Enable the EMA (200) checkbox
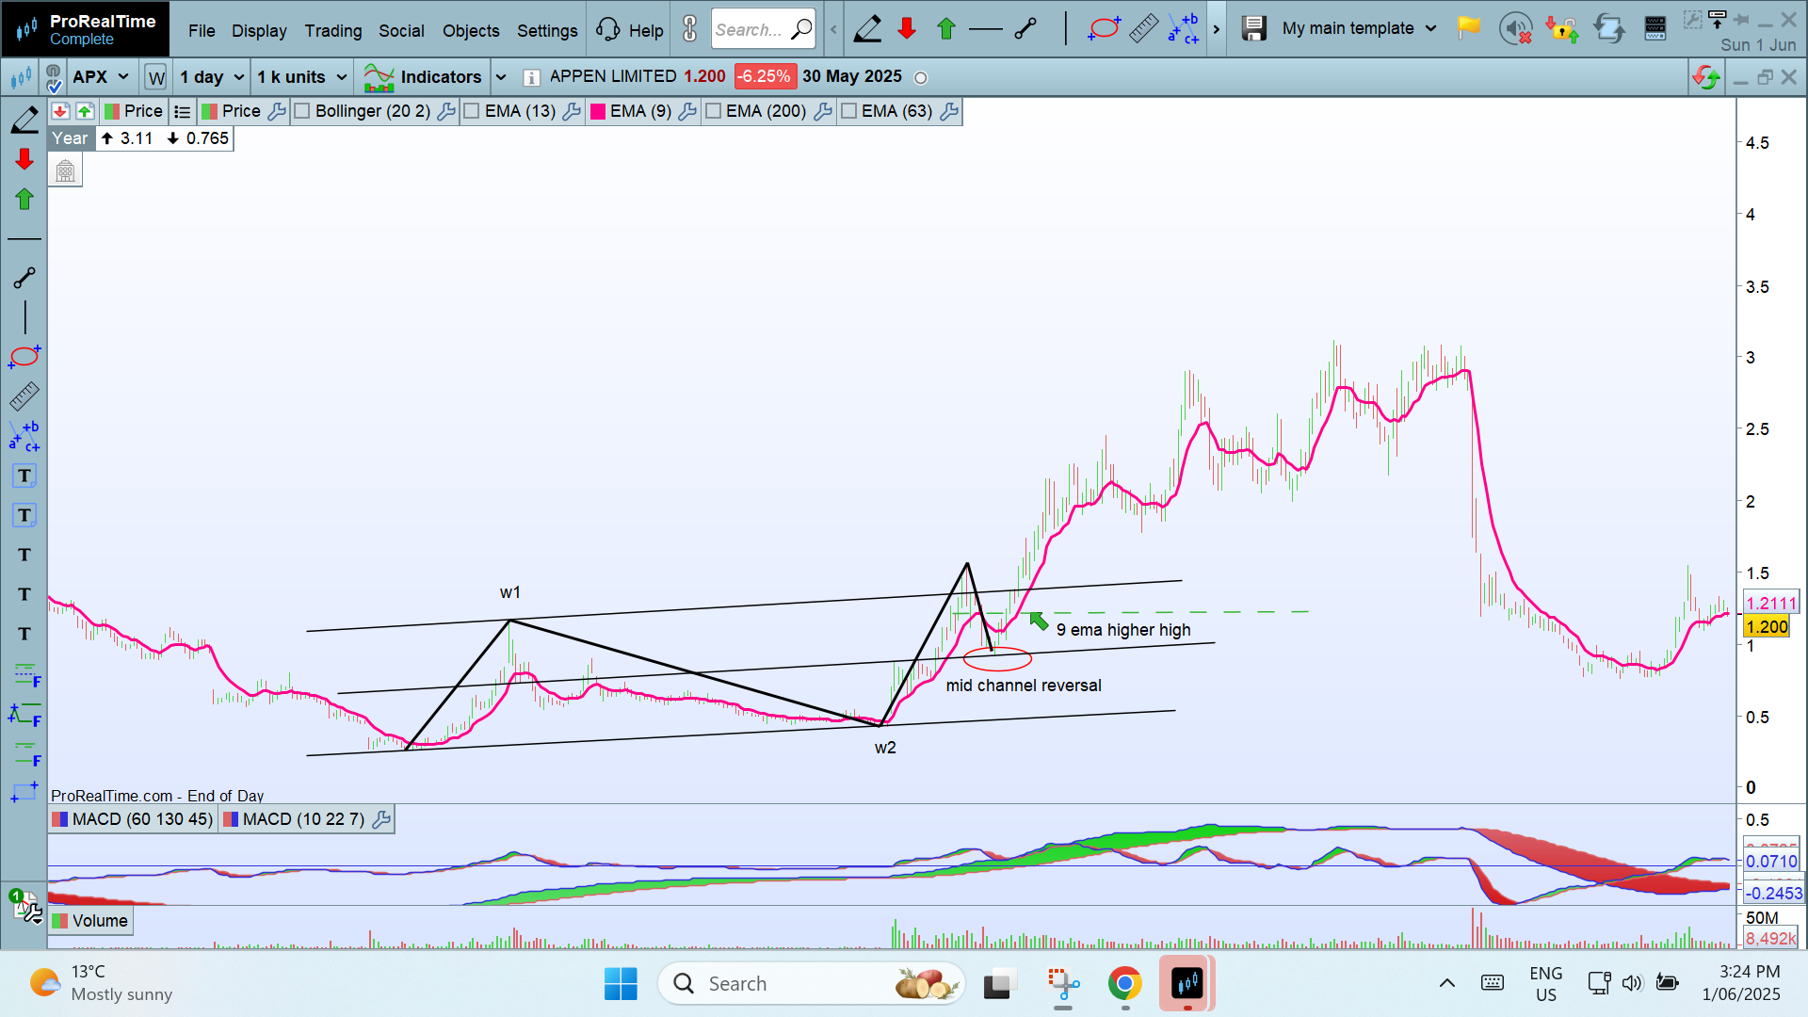 713,111
